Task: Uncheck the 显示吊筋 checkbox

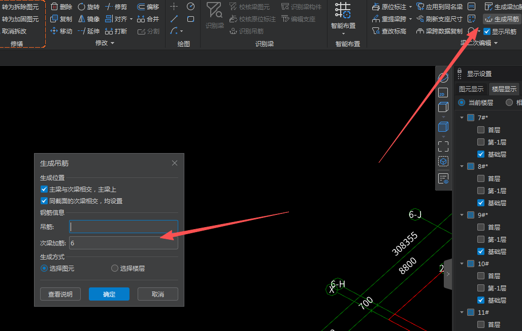Action: [x=487, y=31]
